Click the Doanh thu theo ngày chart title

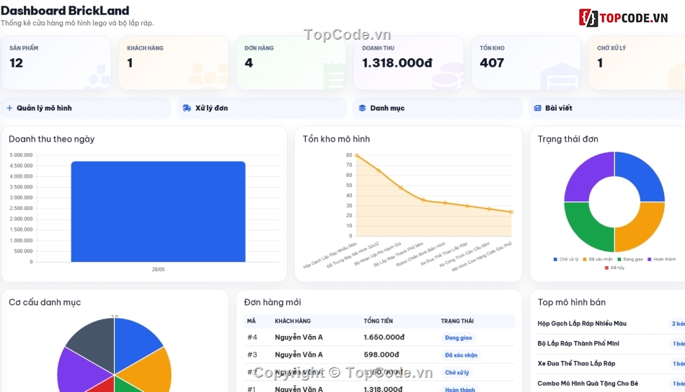coord(51,139)
